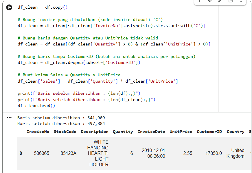252x173 pixels.
Task: Click customer ID 17850.0 cell
Action: point(214,153)
